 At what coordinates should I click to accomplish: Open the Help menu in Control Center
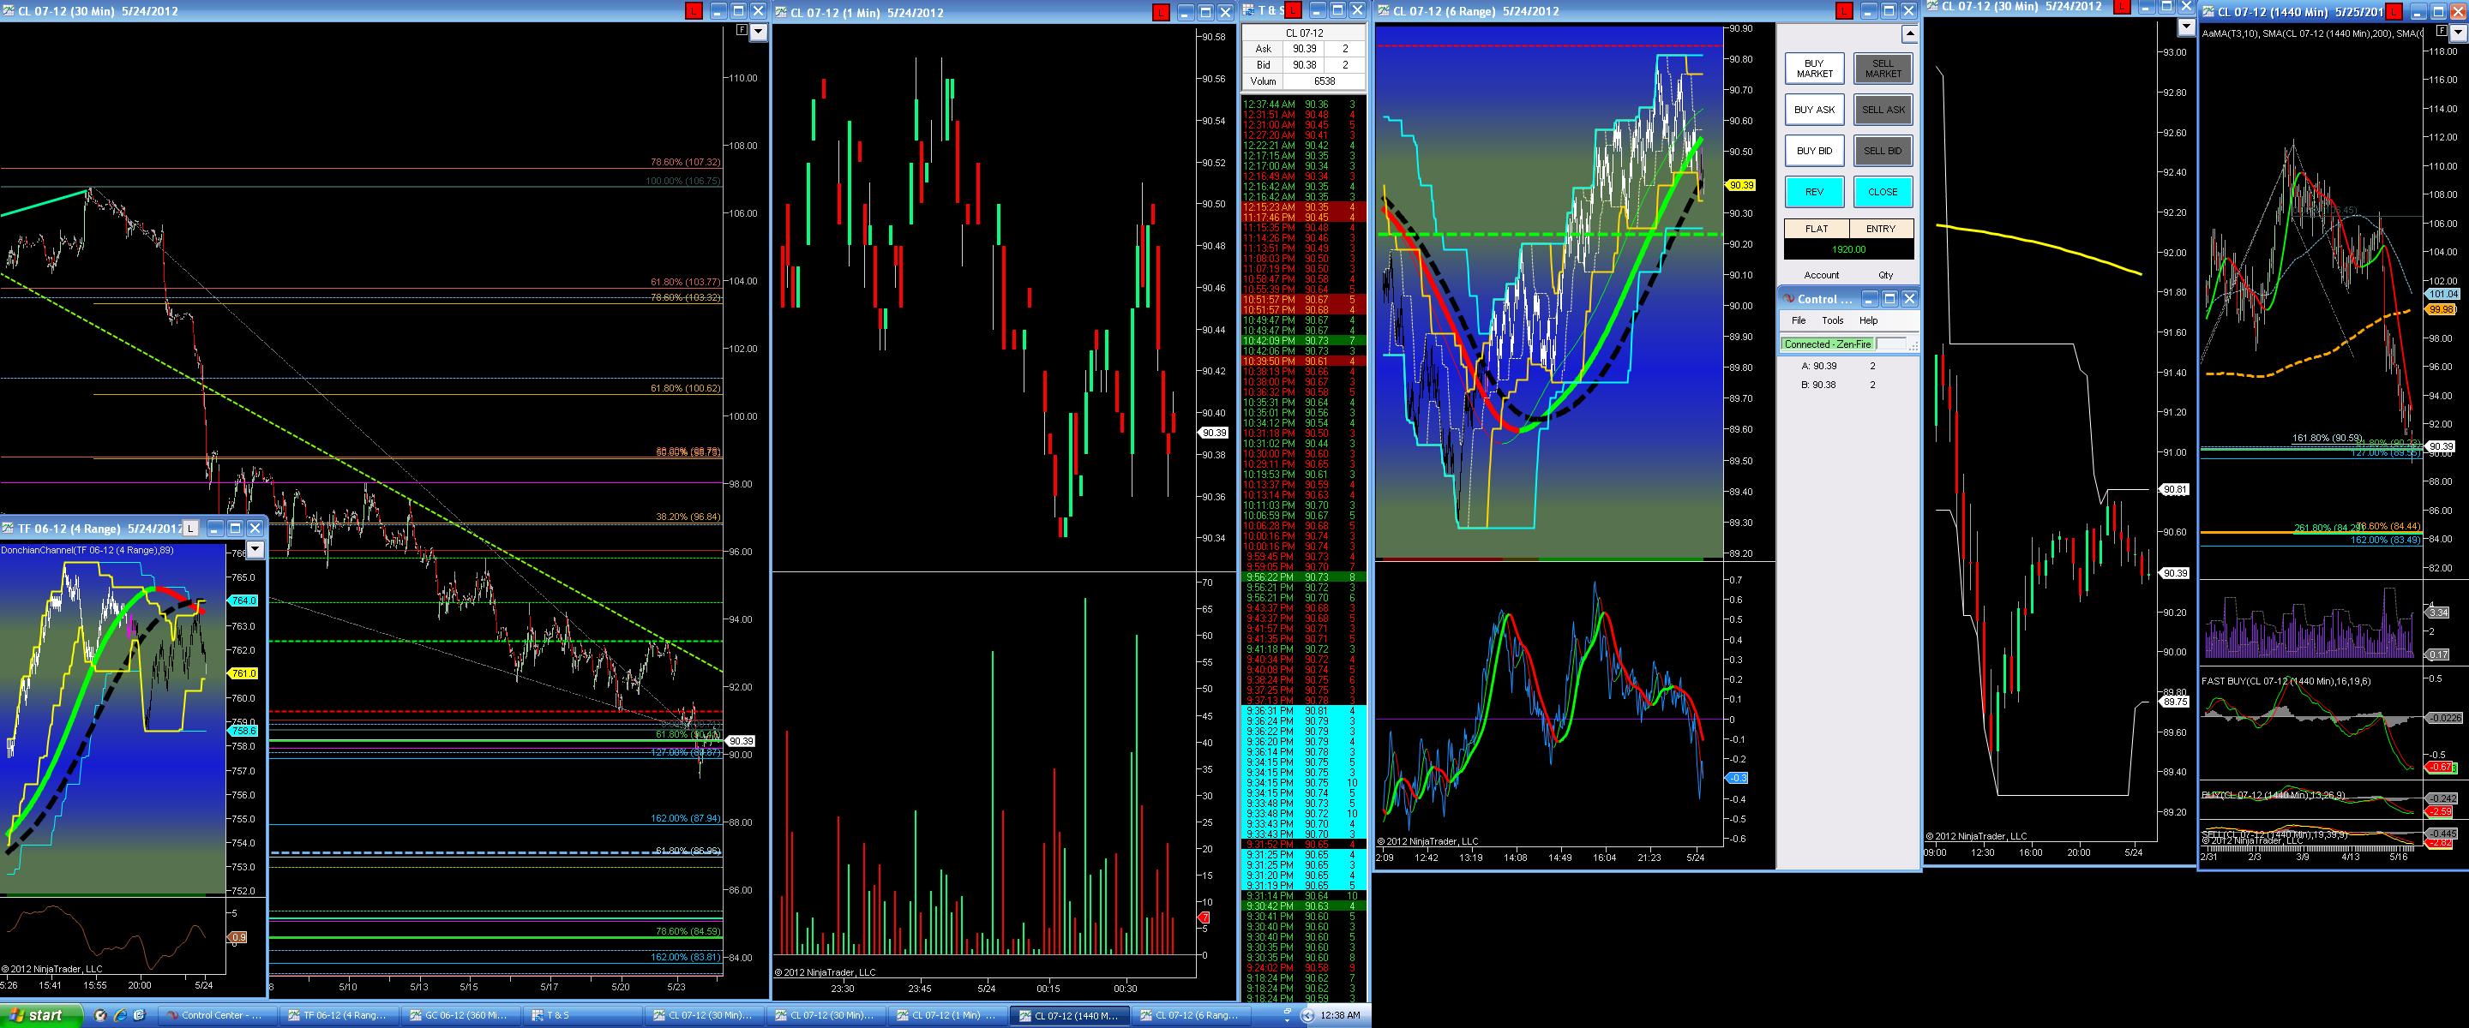1868,321
